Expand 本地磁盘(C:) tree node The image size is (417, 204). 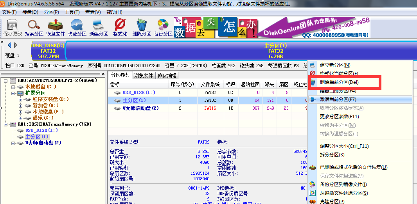13,87
